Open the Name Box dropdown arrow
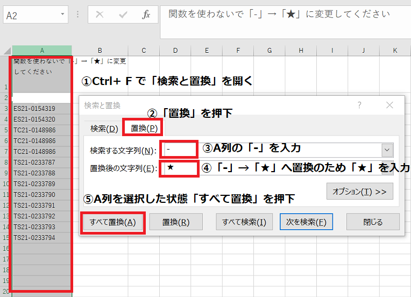The image size is (411, 297). tap(62, 14)
